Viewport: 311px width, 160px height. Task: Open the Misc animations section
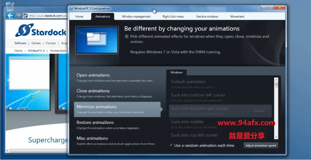(x=117, y=141)
